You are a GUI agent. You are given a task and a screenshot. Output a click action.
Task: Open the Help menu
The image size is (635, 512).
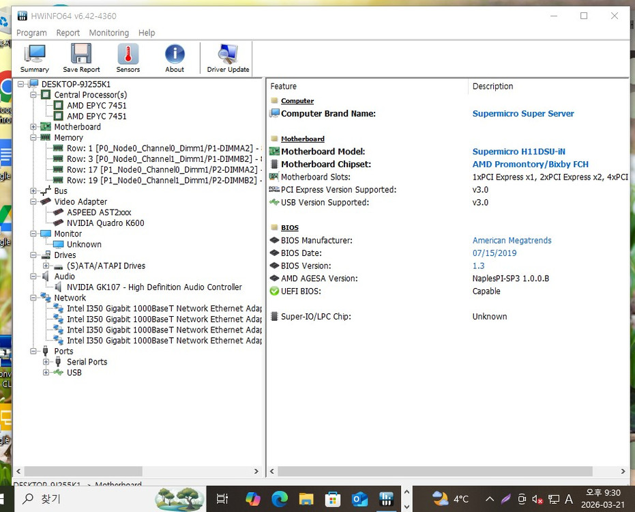(147, 33)
